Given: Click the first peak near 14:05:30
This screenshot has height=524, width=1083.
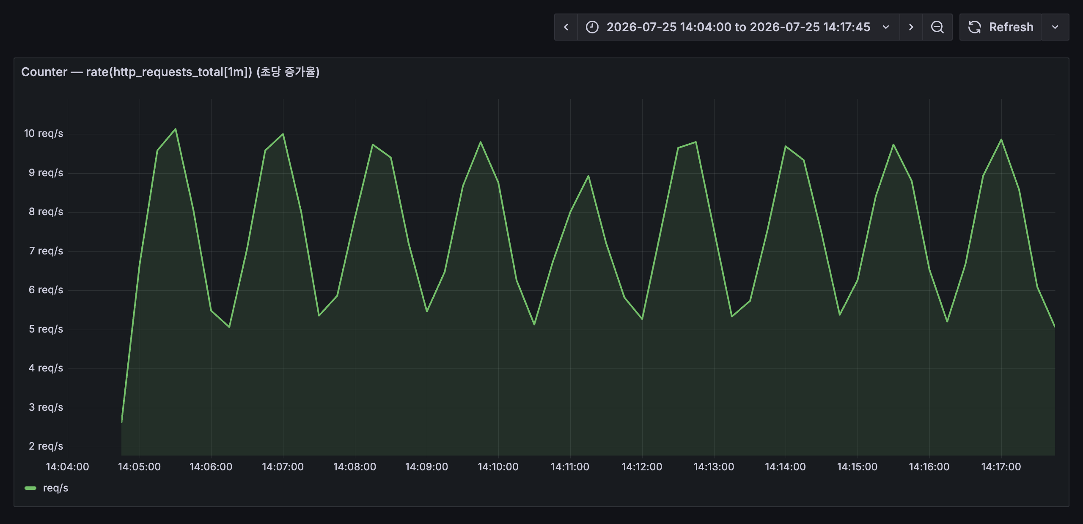Looking at the screenshot, I should point(176,129).
